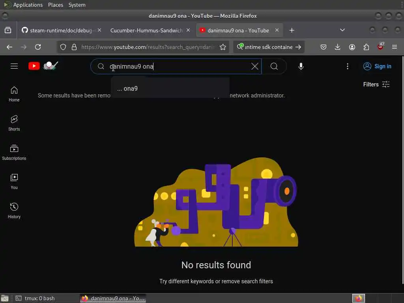The height and width of the screenshot is (303, 404).
Task: Click the Sign in button
Action: 377,66
